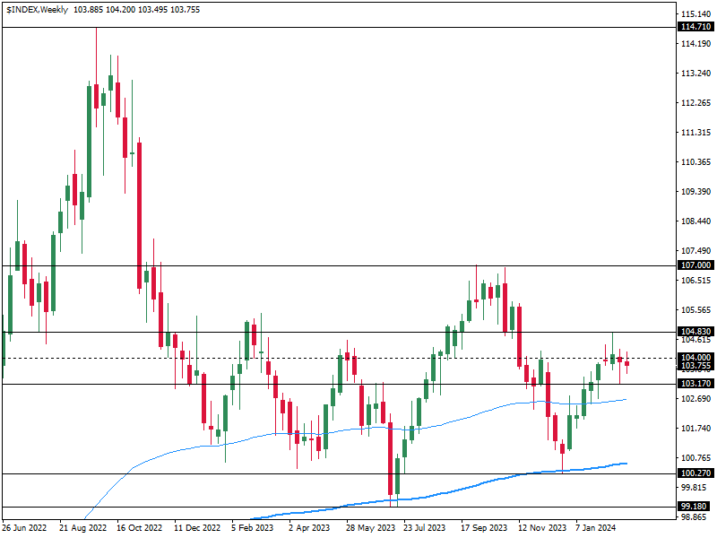Click the 112.265 price axis label
Viewport: 717px width, 538px height.
[x=696, y=103]
